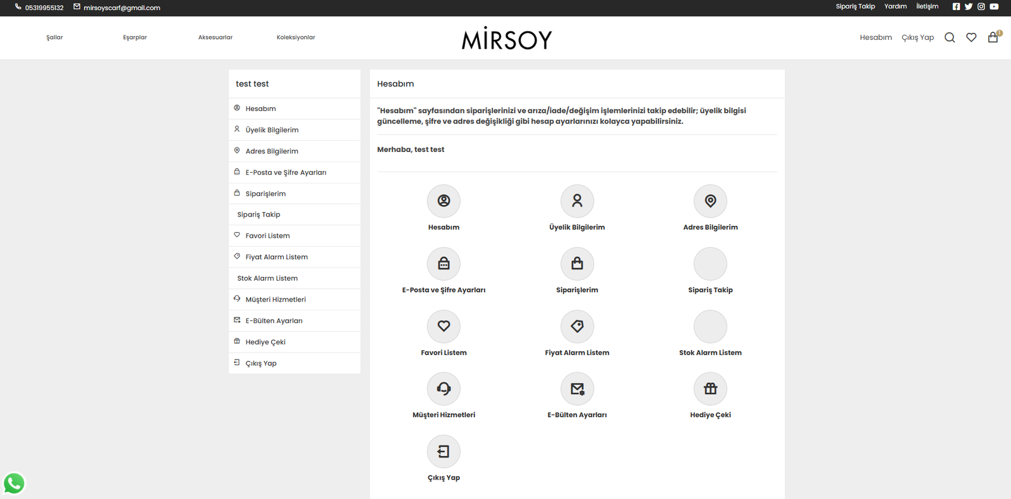Open the Instagram icon in top bar
Viewport: 1011px width, 499px height.
[x=981, y=7]
